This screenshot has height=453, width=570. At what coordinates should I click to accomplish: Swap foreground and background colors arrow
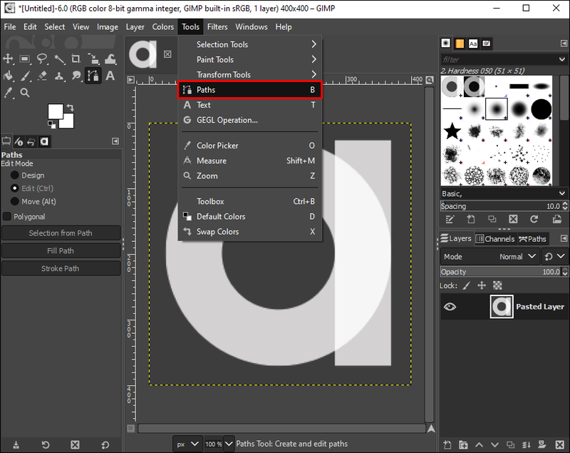point(70,107)
